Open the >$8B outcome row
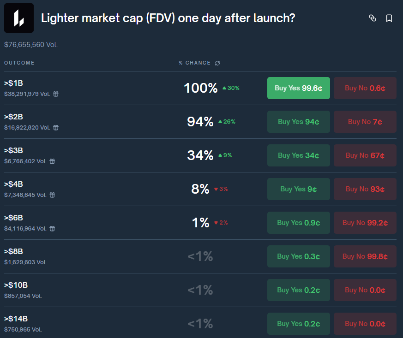403x338 pixels. (x=13, y=251)
